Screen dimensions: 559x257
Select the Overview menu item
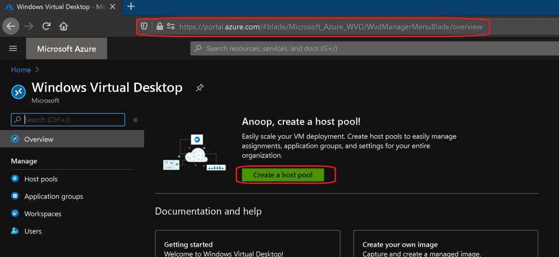pos(72,139)
